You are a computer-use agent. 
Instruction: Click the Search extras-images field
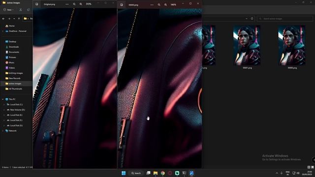click(285, 19)
